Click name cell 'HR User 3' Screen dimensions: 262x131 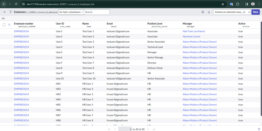coord(88,94)
